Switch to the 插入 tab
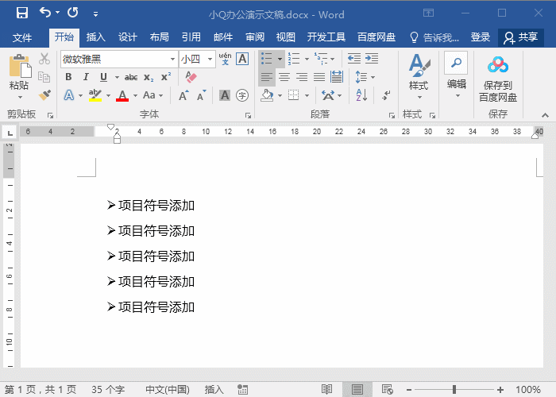The height and width of the screenshot is (397, 556). pos(95,37)
